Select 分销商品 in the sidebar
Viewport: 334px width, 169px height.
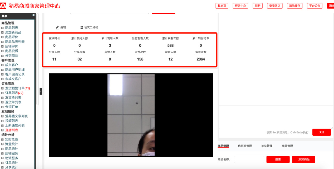pos(12,56)
